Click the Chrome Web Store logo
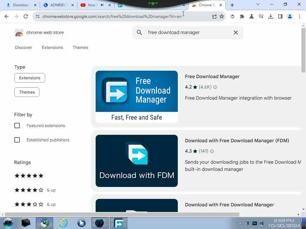The width and height of the screenshot is (306, 229). 19,33
